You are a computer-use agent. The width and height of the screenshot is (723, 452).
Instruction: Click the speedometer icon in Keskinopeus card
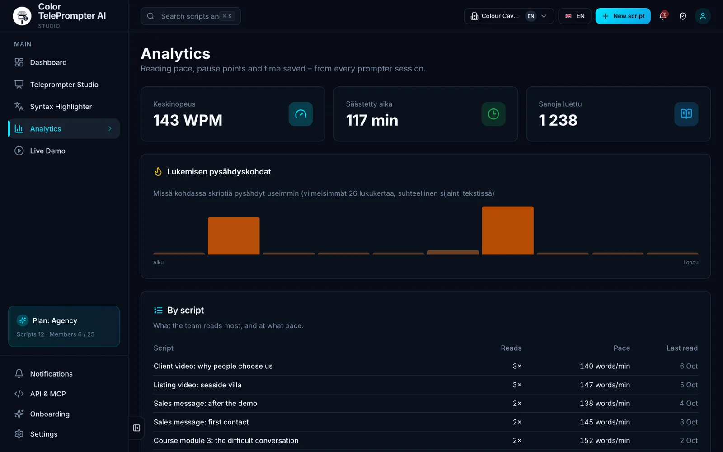(300, 114)
